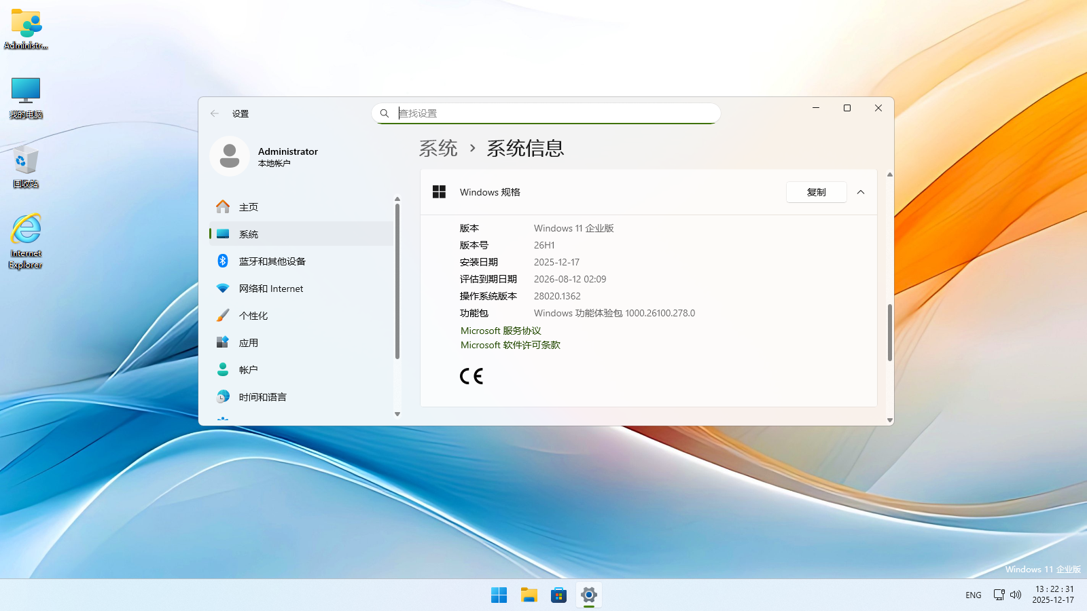Select 时间和语言 navigation item

pyautogui.click(x=301, y=397)
